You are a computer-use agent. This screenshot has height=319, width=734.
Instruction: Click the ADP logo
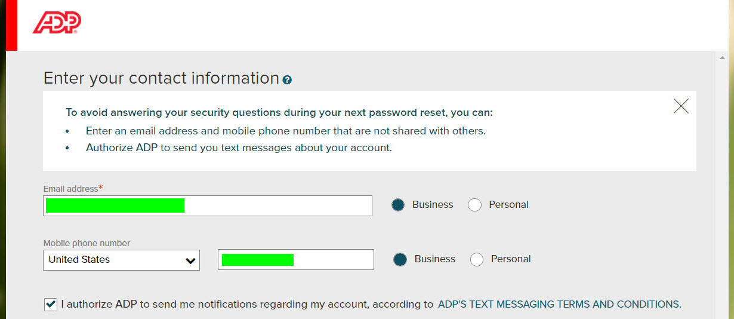[x=57, y=23]
